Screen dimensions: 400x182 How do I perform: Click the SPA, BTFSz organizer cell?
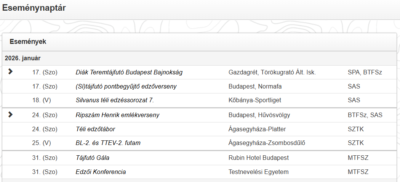point(365,72)
